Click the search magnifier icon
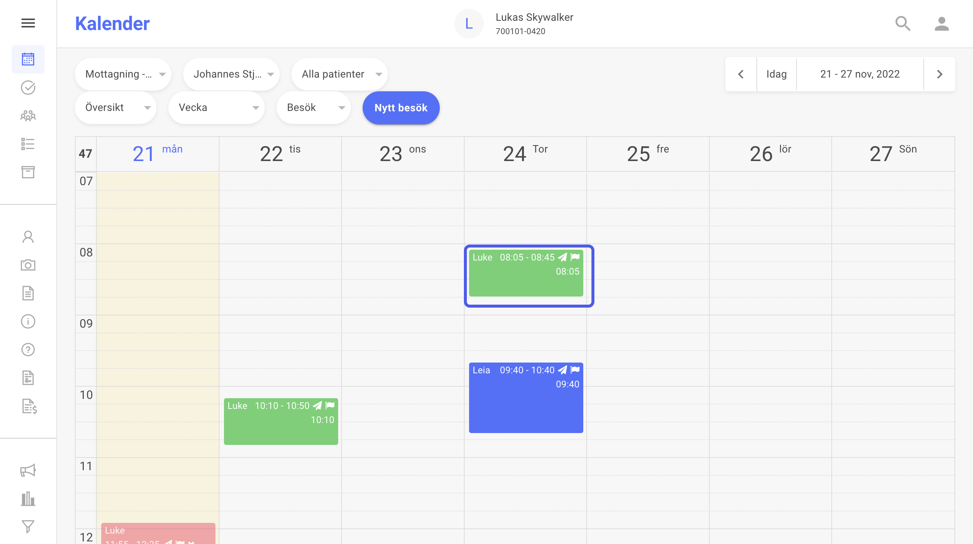This screenshot has width=973, height=544. [903, 24]
